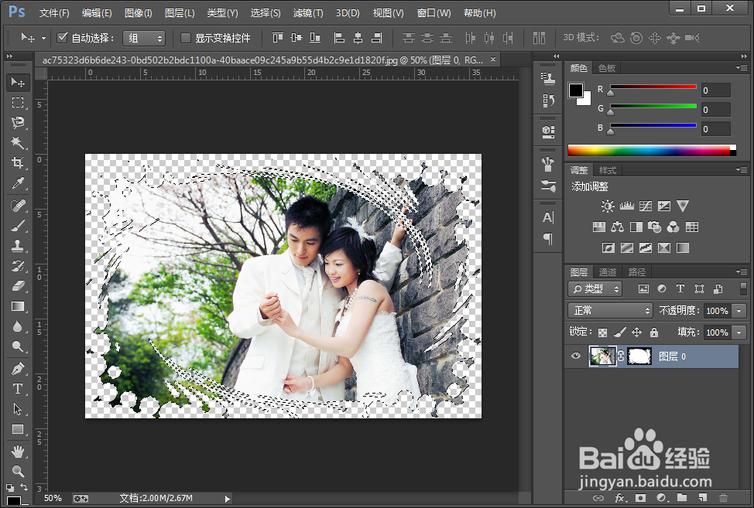Select the Blur tool
This screenshot has width=754, height=508.
click(x=18, y=326)
